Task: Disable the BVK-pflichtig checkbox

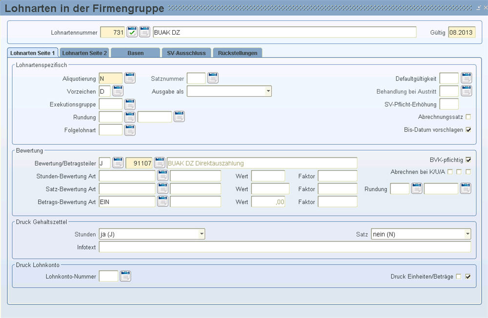Action: tap(468, 159)
